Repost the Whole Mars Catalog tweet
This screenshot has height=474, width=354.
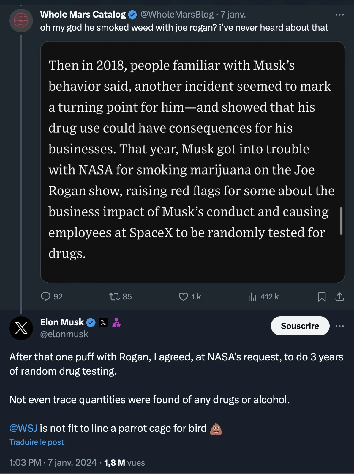pyautogui.click(x=114, y=296)
